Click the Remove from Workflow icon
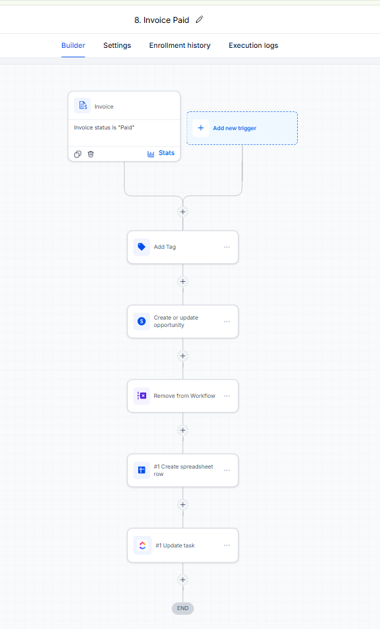The image size is (380, 629). 141,396
